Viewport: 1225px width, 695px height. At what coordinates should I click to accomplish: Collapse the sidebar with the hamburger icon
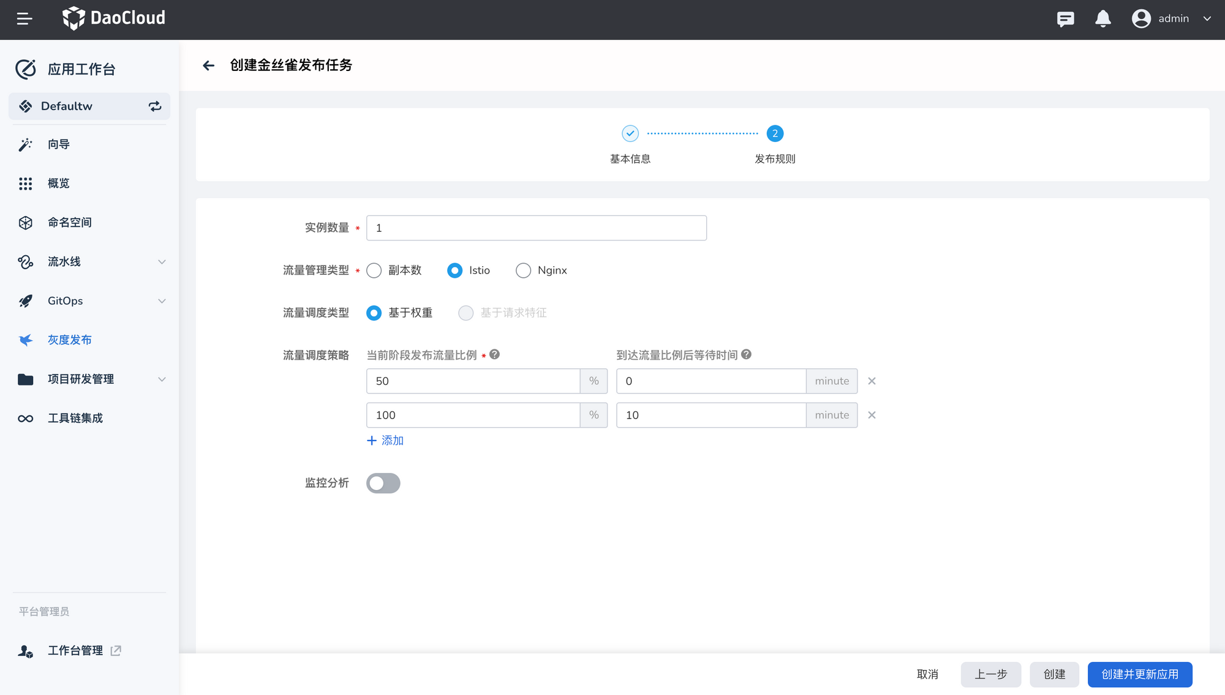tap(24, 19)
